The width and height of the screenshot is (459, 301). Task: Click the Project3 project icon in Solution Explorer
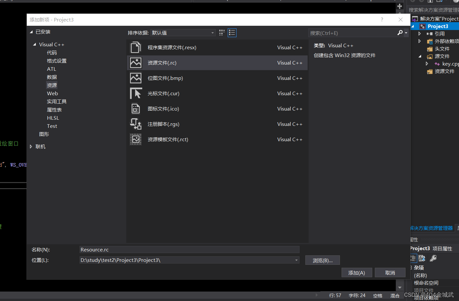pyautogui.click(x=422, y=26)
